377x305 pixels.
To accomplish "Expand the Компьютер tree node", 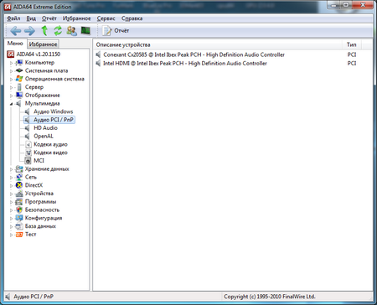I will point(11,63).
